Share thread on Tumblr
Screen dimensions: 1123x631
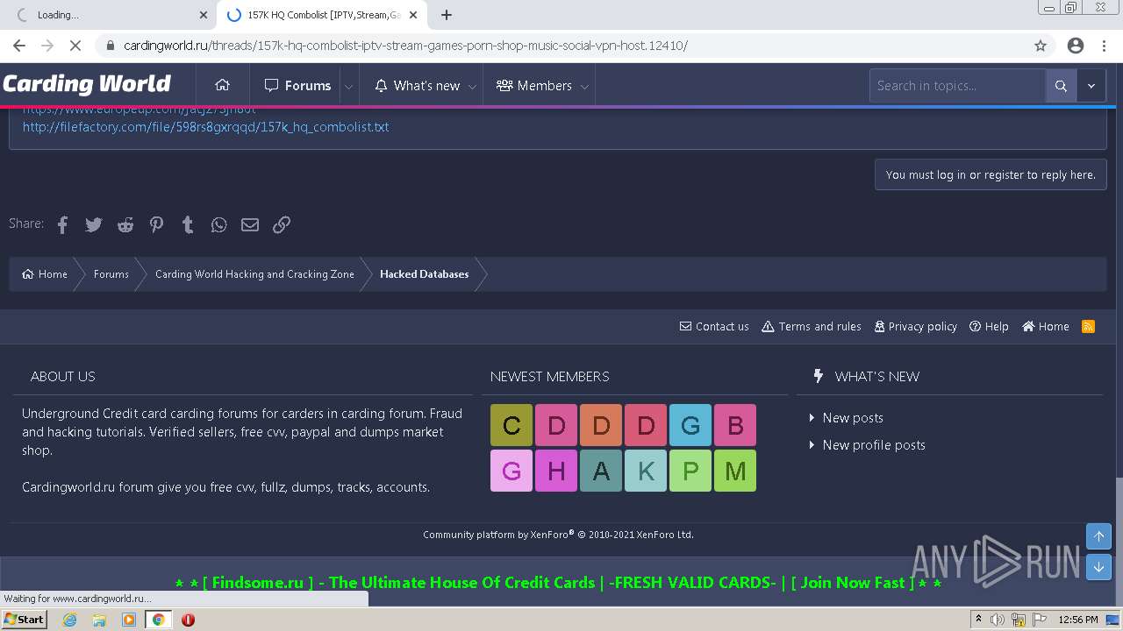[x=188, y=224]
